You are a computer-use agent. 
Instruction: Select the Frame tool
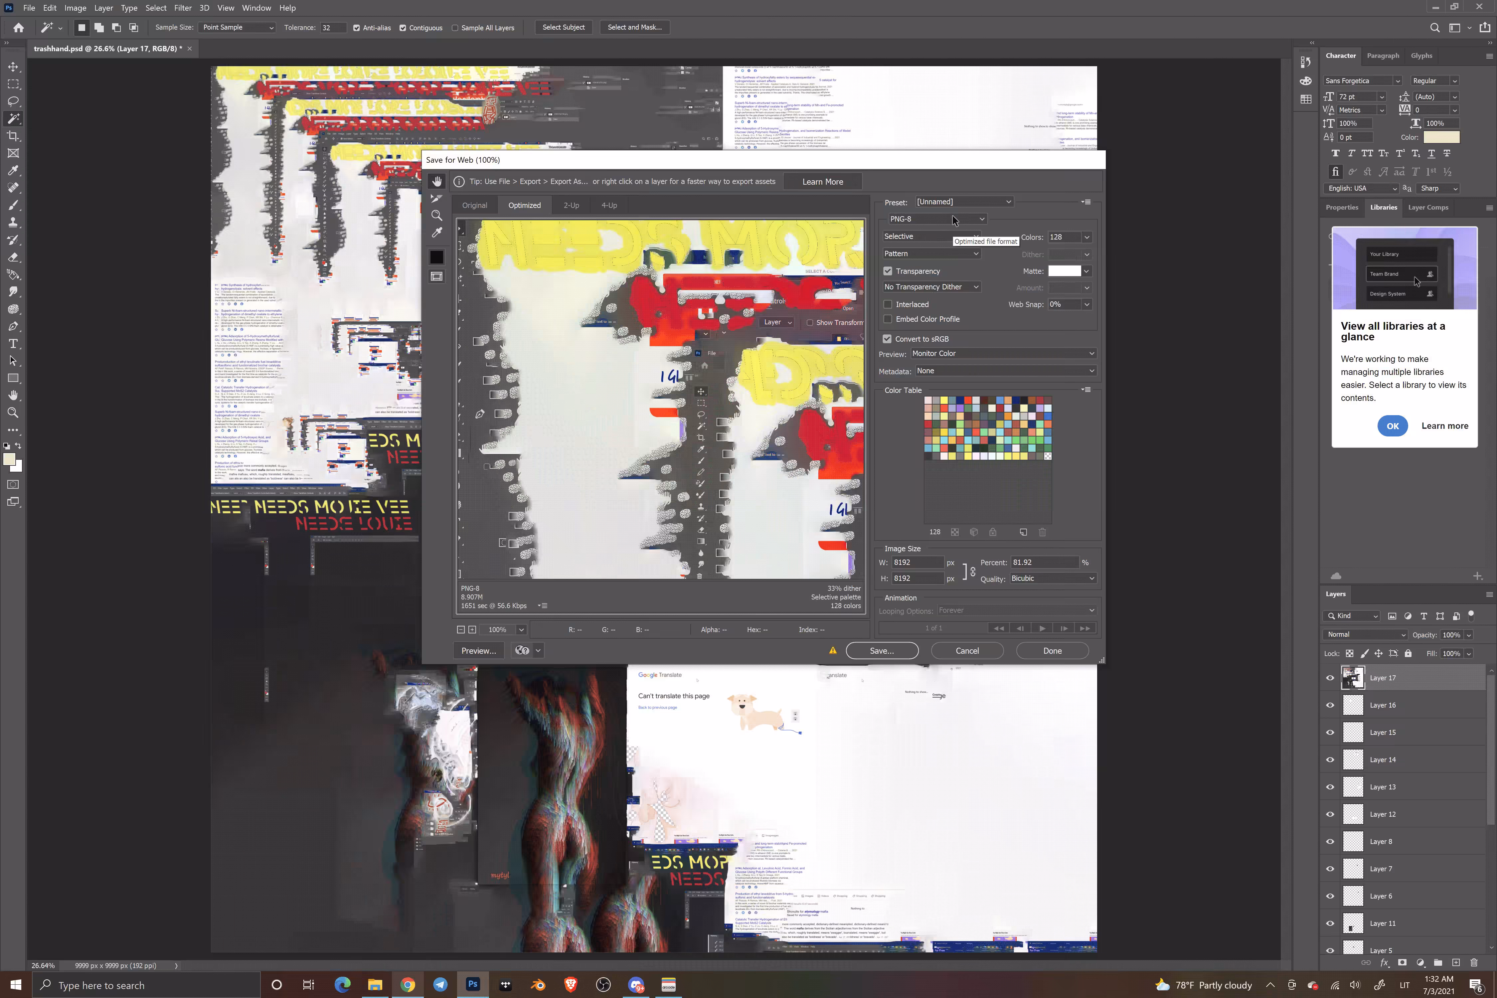click(13, 153)
